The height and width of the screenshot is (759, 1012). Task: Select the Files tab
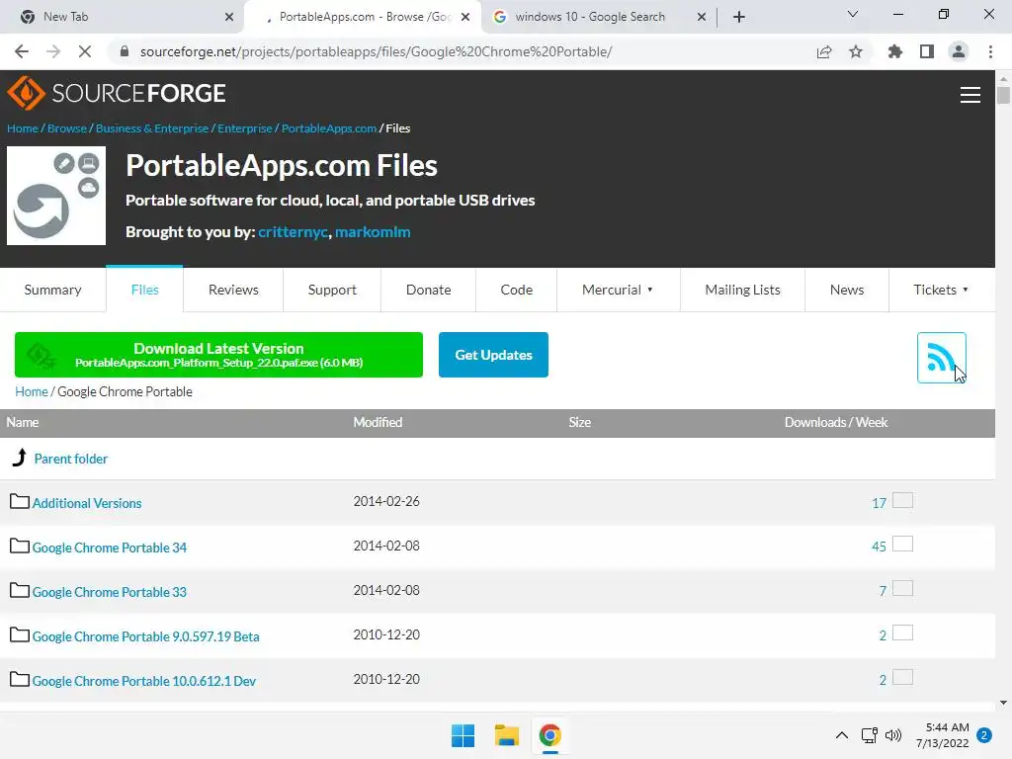[x=144, y=290]
